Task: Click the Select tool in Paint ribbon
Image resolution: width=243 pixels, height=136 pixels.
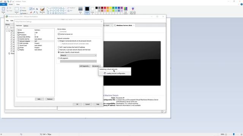Action: [x=17, y=10]
